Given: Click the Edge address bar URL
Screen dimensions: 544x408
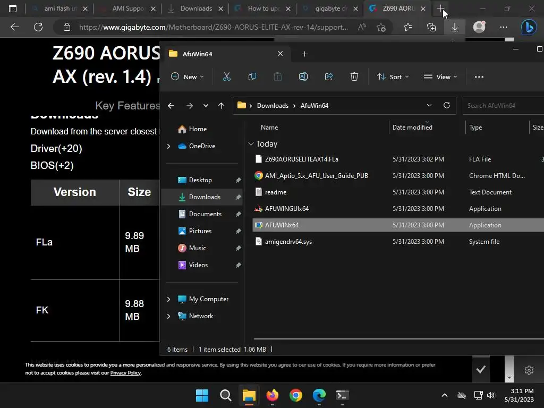Looking at the screenshot, I should [214, 27].
